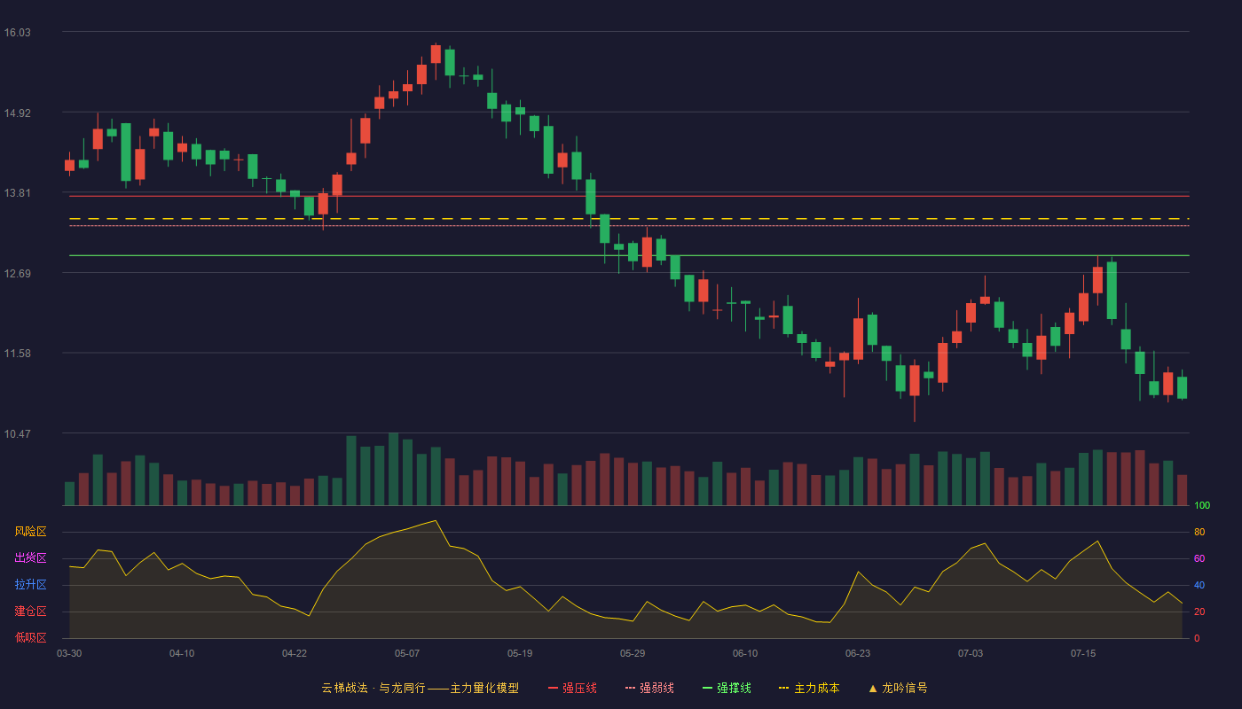Click the 拉升区 zone label
The width and height of the screenshot is (1242, 709).
coord(30,585)
